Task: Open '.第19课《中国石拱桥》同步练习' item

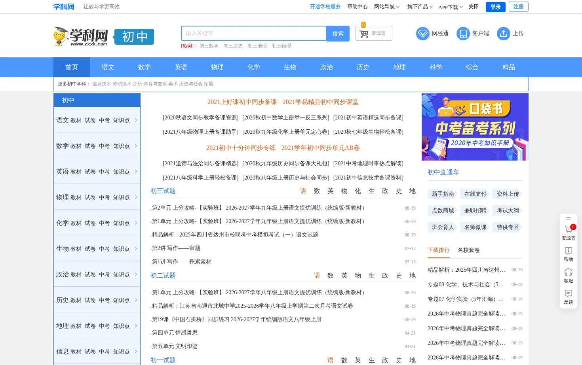Action: (236, 320)
